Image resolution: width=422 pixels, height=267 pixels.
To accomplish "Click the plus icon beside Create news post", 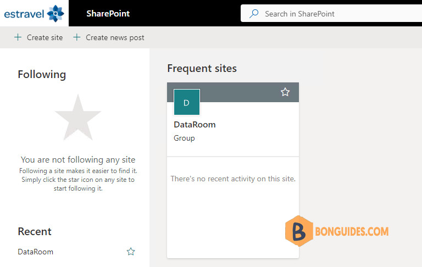I will point(77,37).
